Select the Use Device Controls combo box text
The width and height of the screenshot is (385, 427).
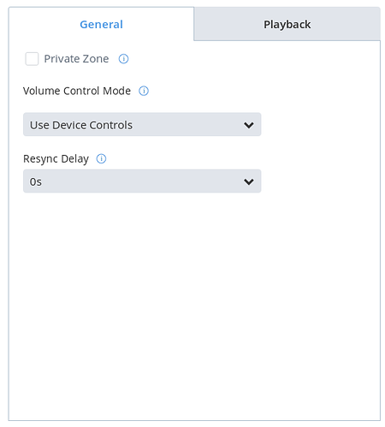point(81,125)
